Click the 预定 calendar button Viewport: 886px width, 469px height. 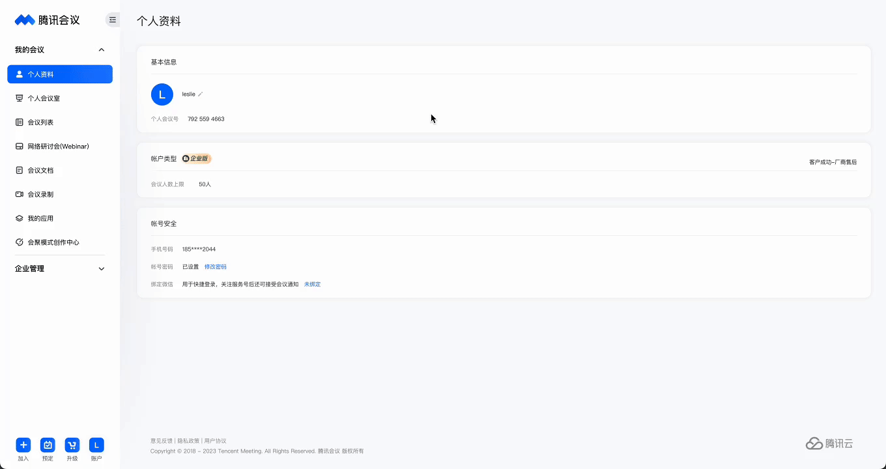click(48, 445)
